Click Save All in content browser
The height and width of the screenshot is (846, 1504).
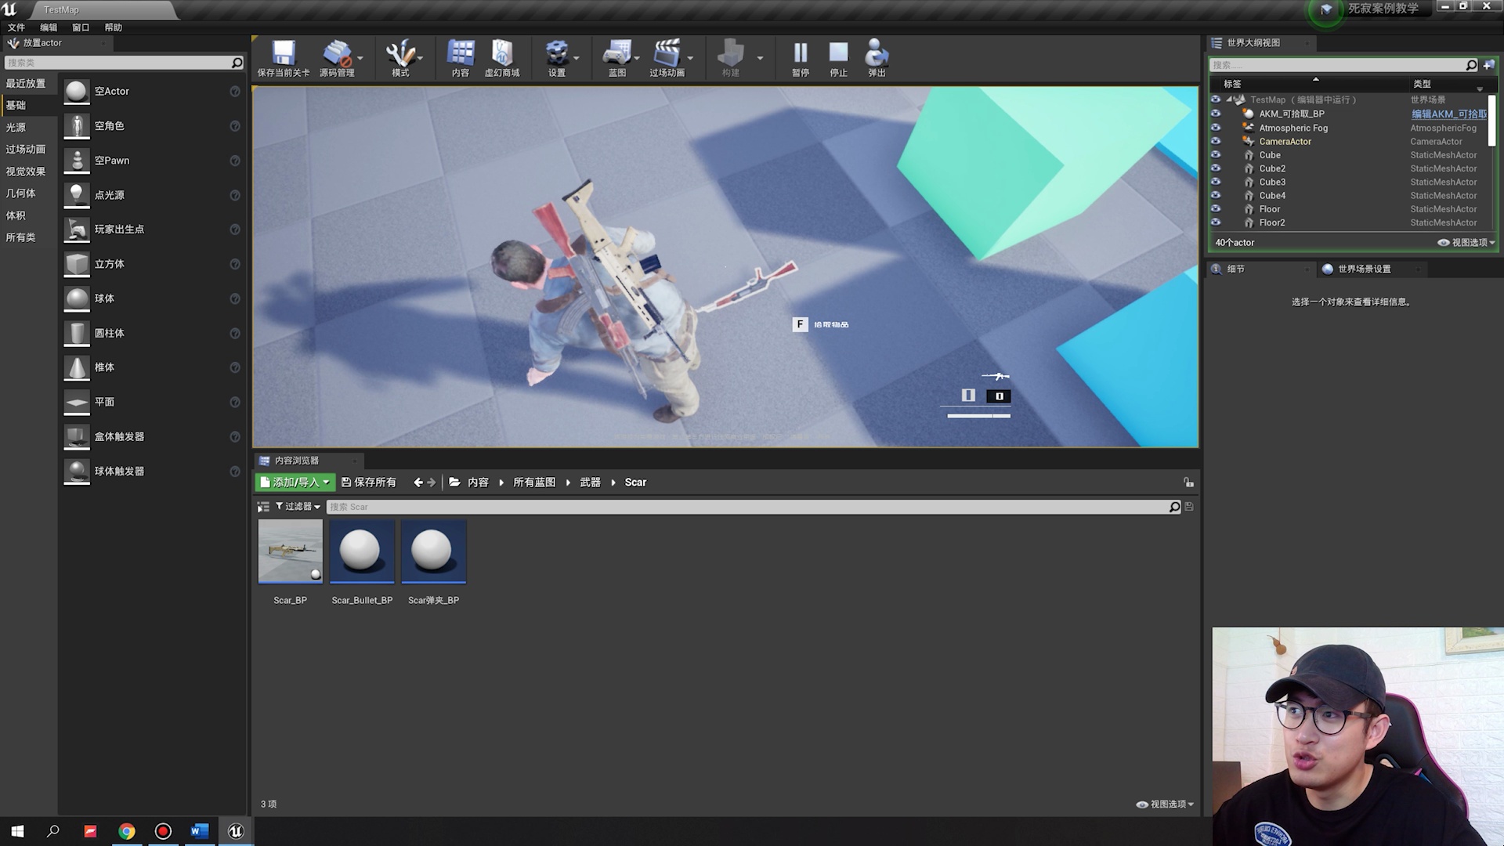(369, 482)
